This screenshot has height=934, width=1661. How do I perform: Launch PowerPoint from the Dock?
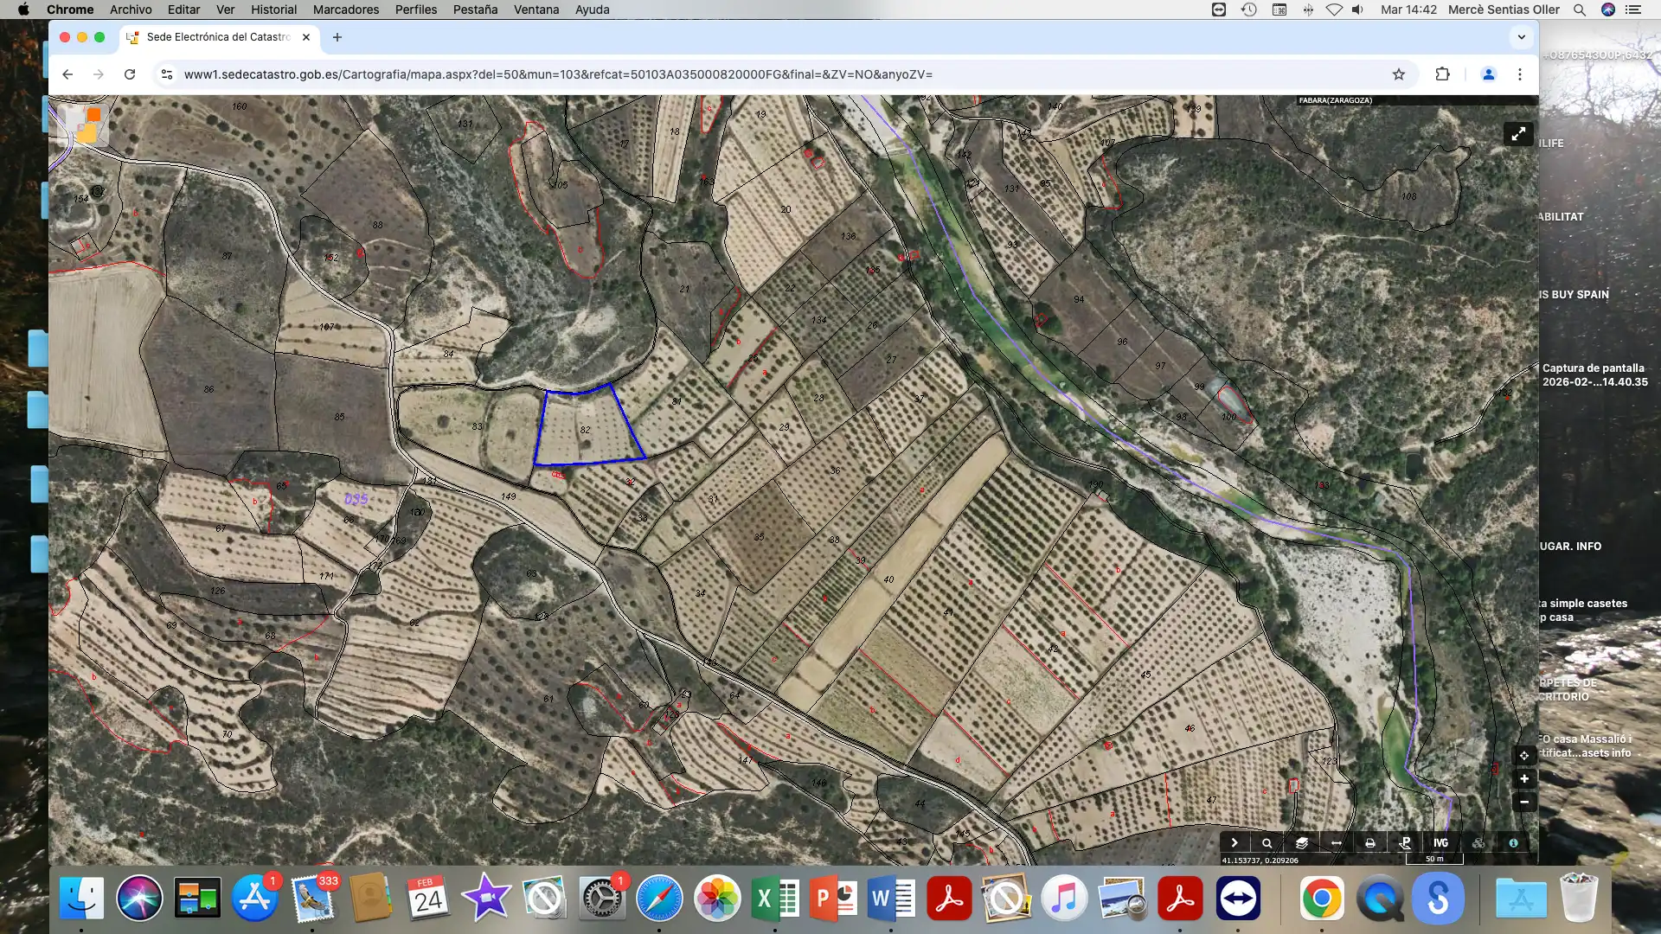(x=833, y=898)
